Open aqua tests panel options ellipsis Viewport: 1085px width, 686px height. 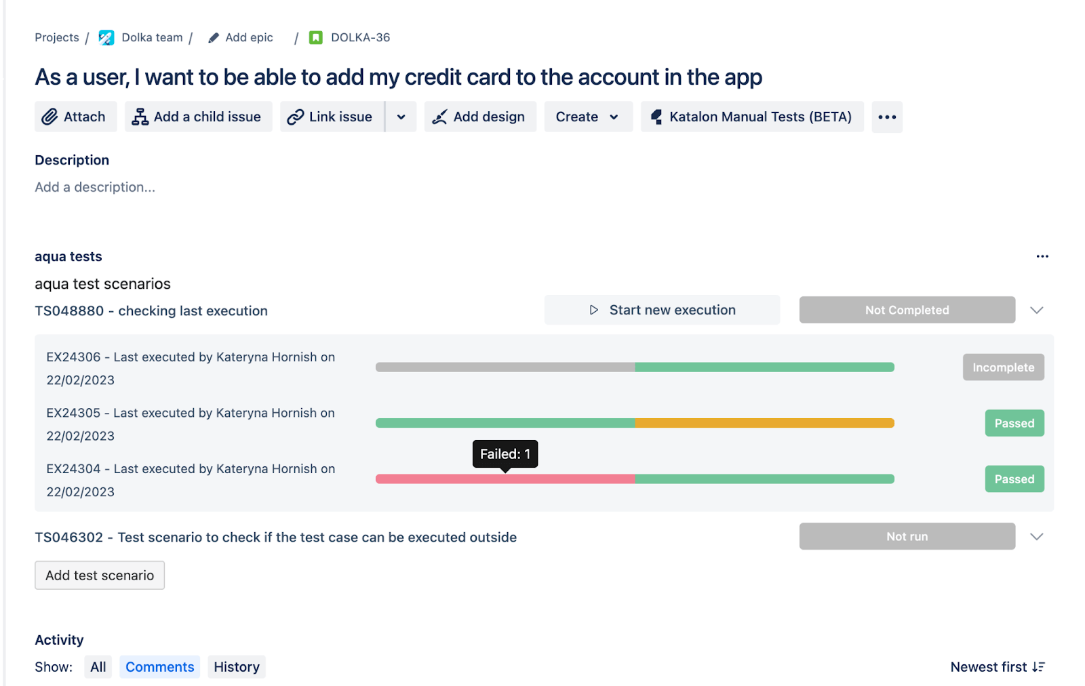click(1042, 256)
